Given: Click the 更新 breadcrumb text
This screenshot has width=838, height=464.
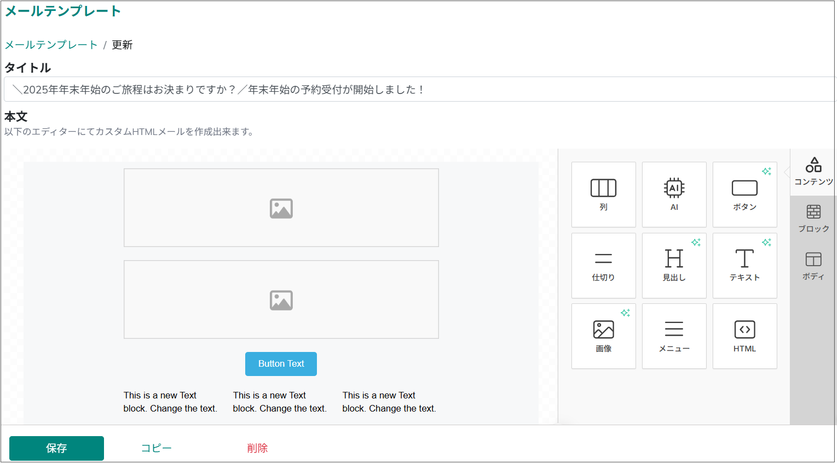Looking at the screenshot, I should click(x=122, y=45).
